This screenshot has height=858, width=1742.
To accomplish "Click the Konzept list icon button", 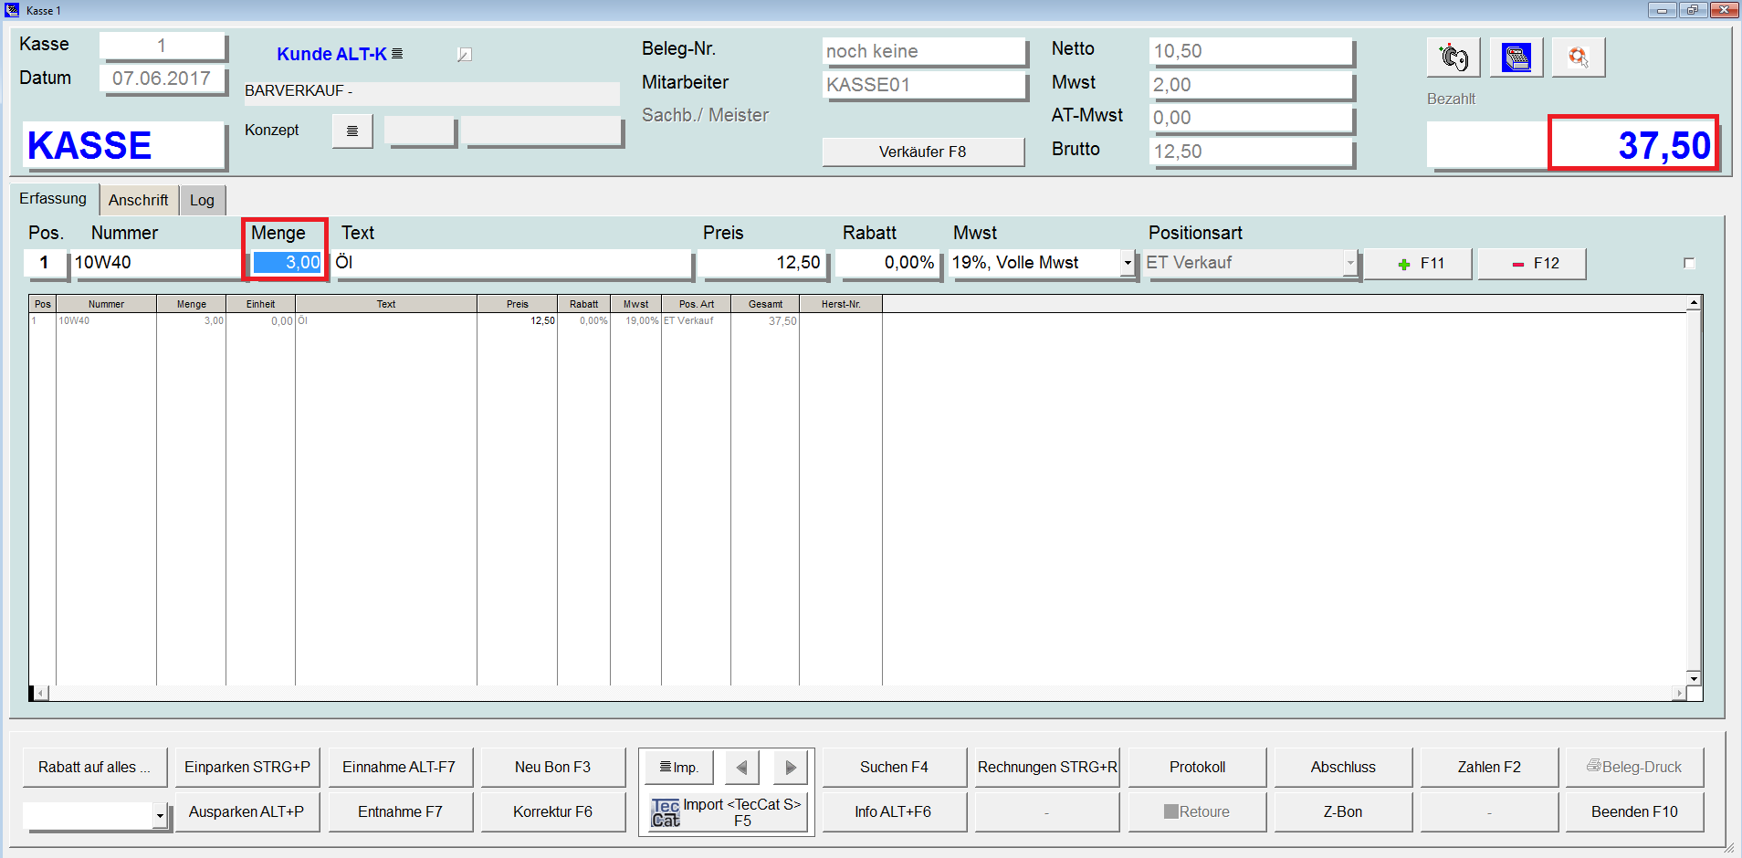I will 352,131.
